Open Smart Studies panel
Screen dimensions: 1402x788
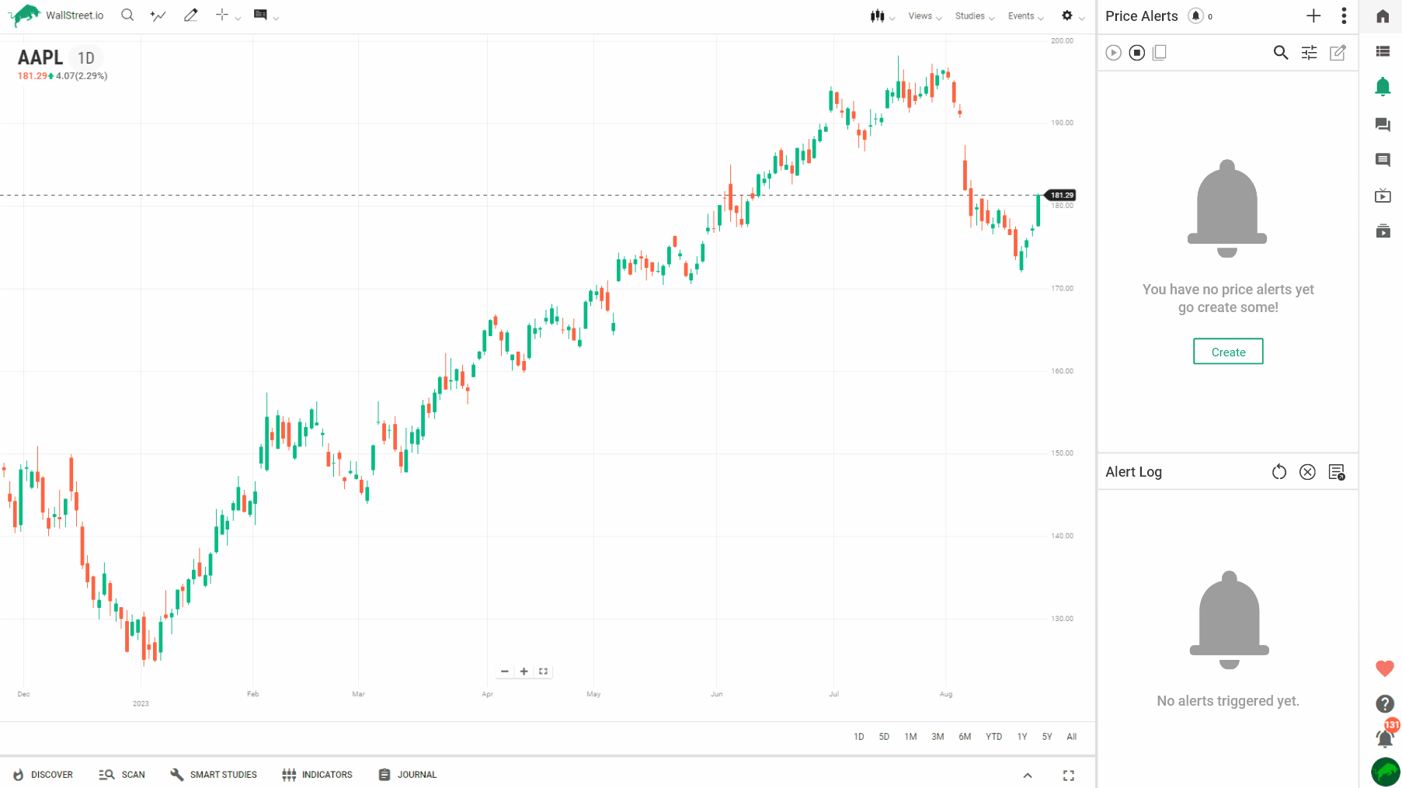[x=214, y=775]
